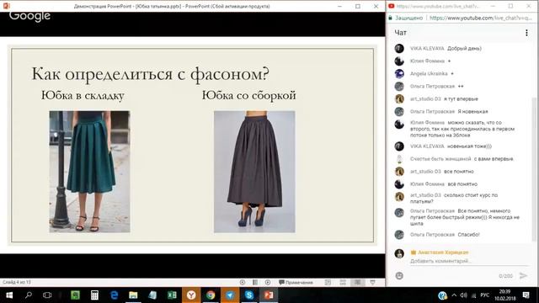Open Excel from the taskbar
The width and height of the screenshot is (539, 303).
pos(172,295)
